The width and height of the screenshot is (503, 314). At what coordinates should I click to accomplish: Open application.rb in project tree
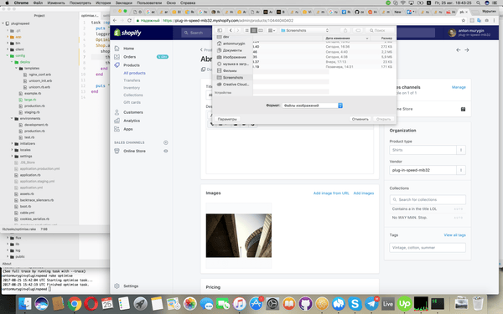pos(30,175)
